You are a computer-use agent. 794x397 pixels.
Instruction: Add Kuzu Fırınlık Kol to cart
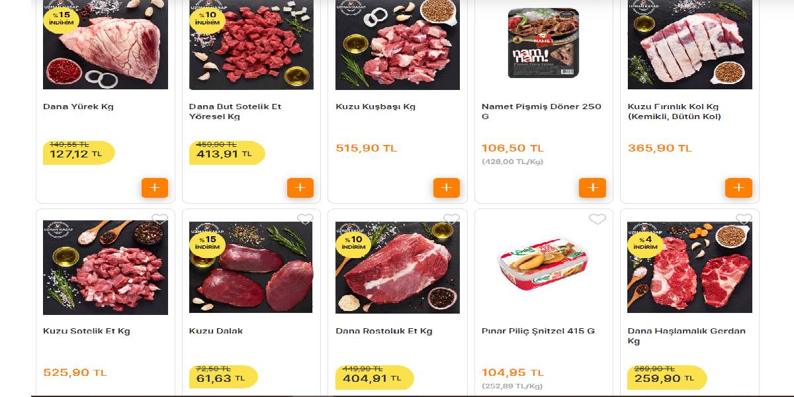(x=738, y=188)
